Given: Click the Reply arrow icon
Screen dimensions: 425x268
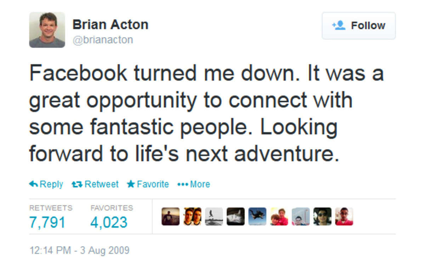Looking at the screenshot, I should [x=34, y=184].
